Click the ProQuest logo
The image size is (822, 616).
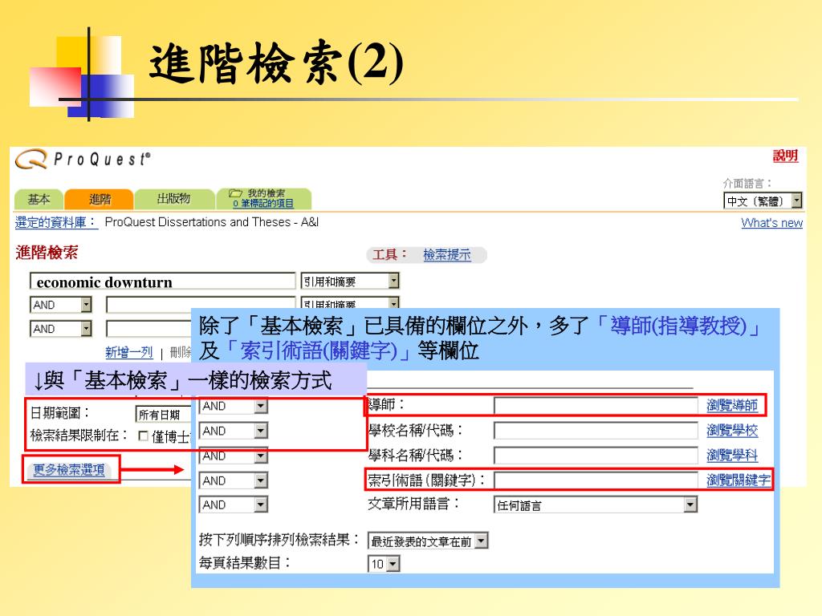(x=83, y=160)
